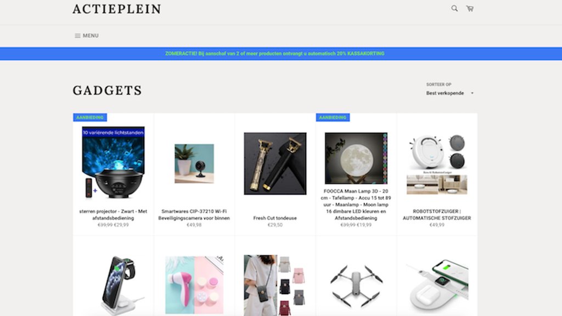Open the FOOCCA moon lamp image
The height and width of the screenshot is (316, 562).
[x=356, y=158]
